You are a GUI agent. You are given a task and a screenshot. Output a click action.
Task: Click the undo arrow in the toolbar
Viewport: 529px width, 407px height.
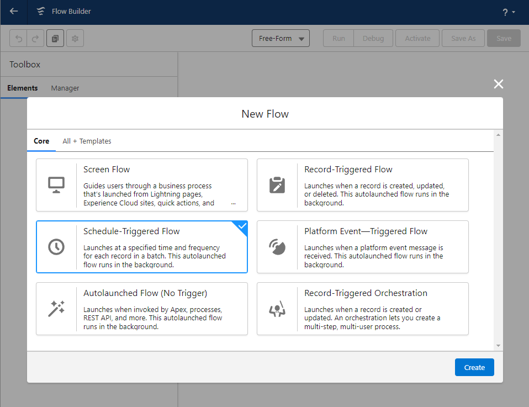19,39
